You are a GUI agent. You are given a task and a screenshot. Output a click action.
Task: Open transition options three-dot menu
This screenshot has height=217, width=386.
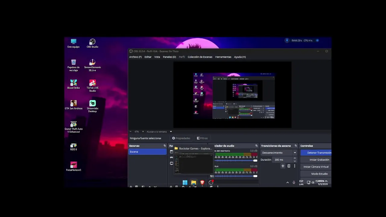point(294,166)
